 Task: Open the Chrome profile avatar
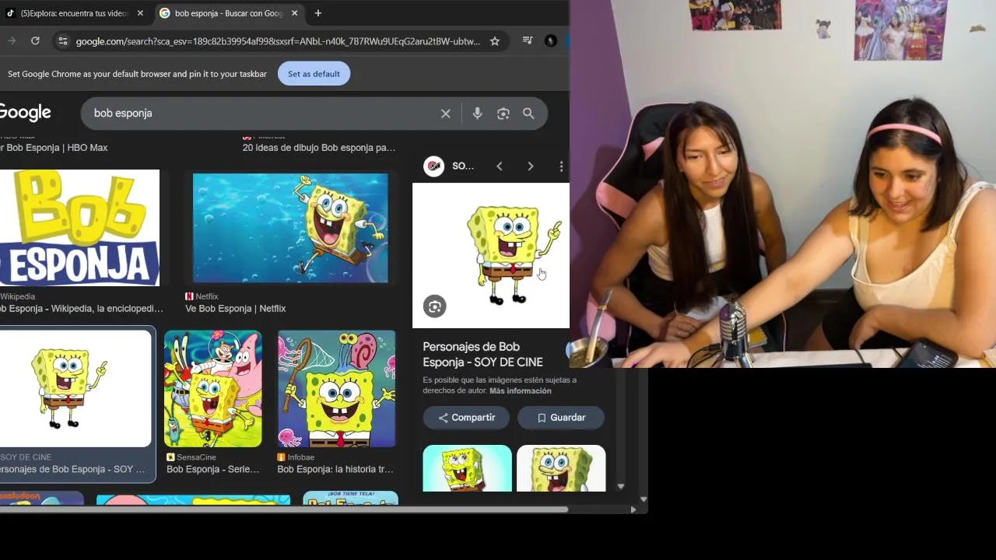(551, 41)
